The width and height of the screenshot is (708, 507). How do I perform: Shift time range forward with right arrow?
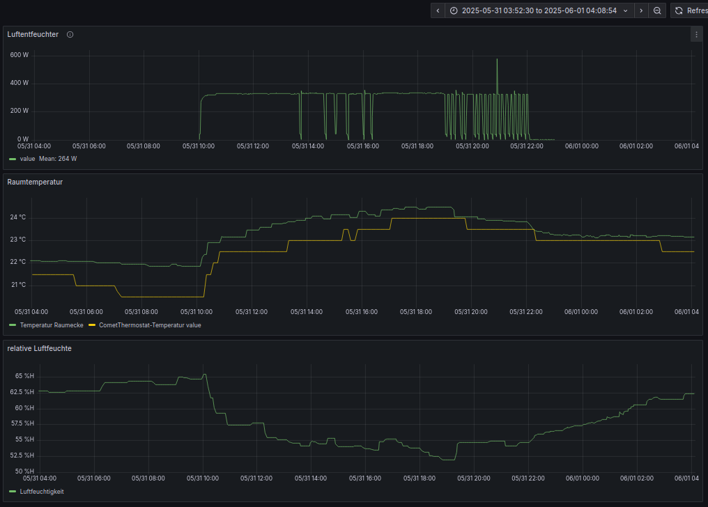(x=641, y=10)
